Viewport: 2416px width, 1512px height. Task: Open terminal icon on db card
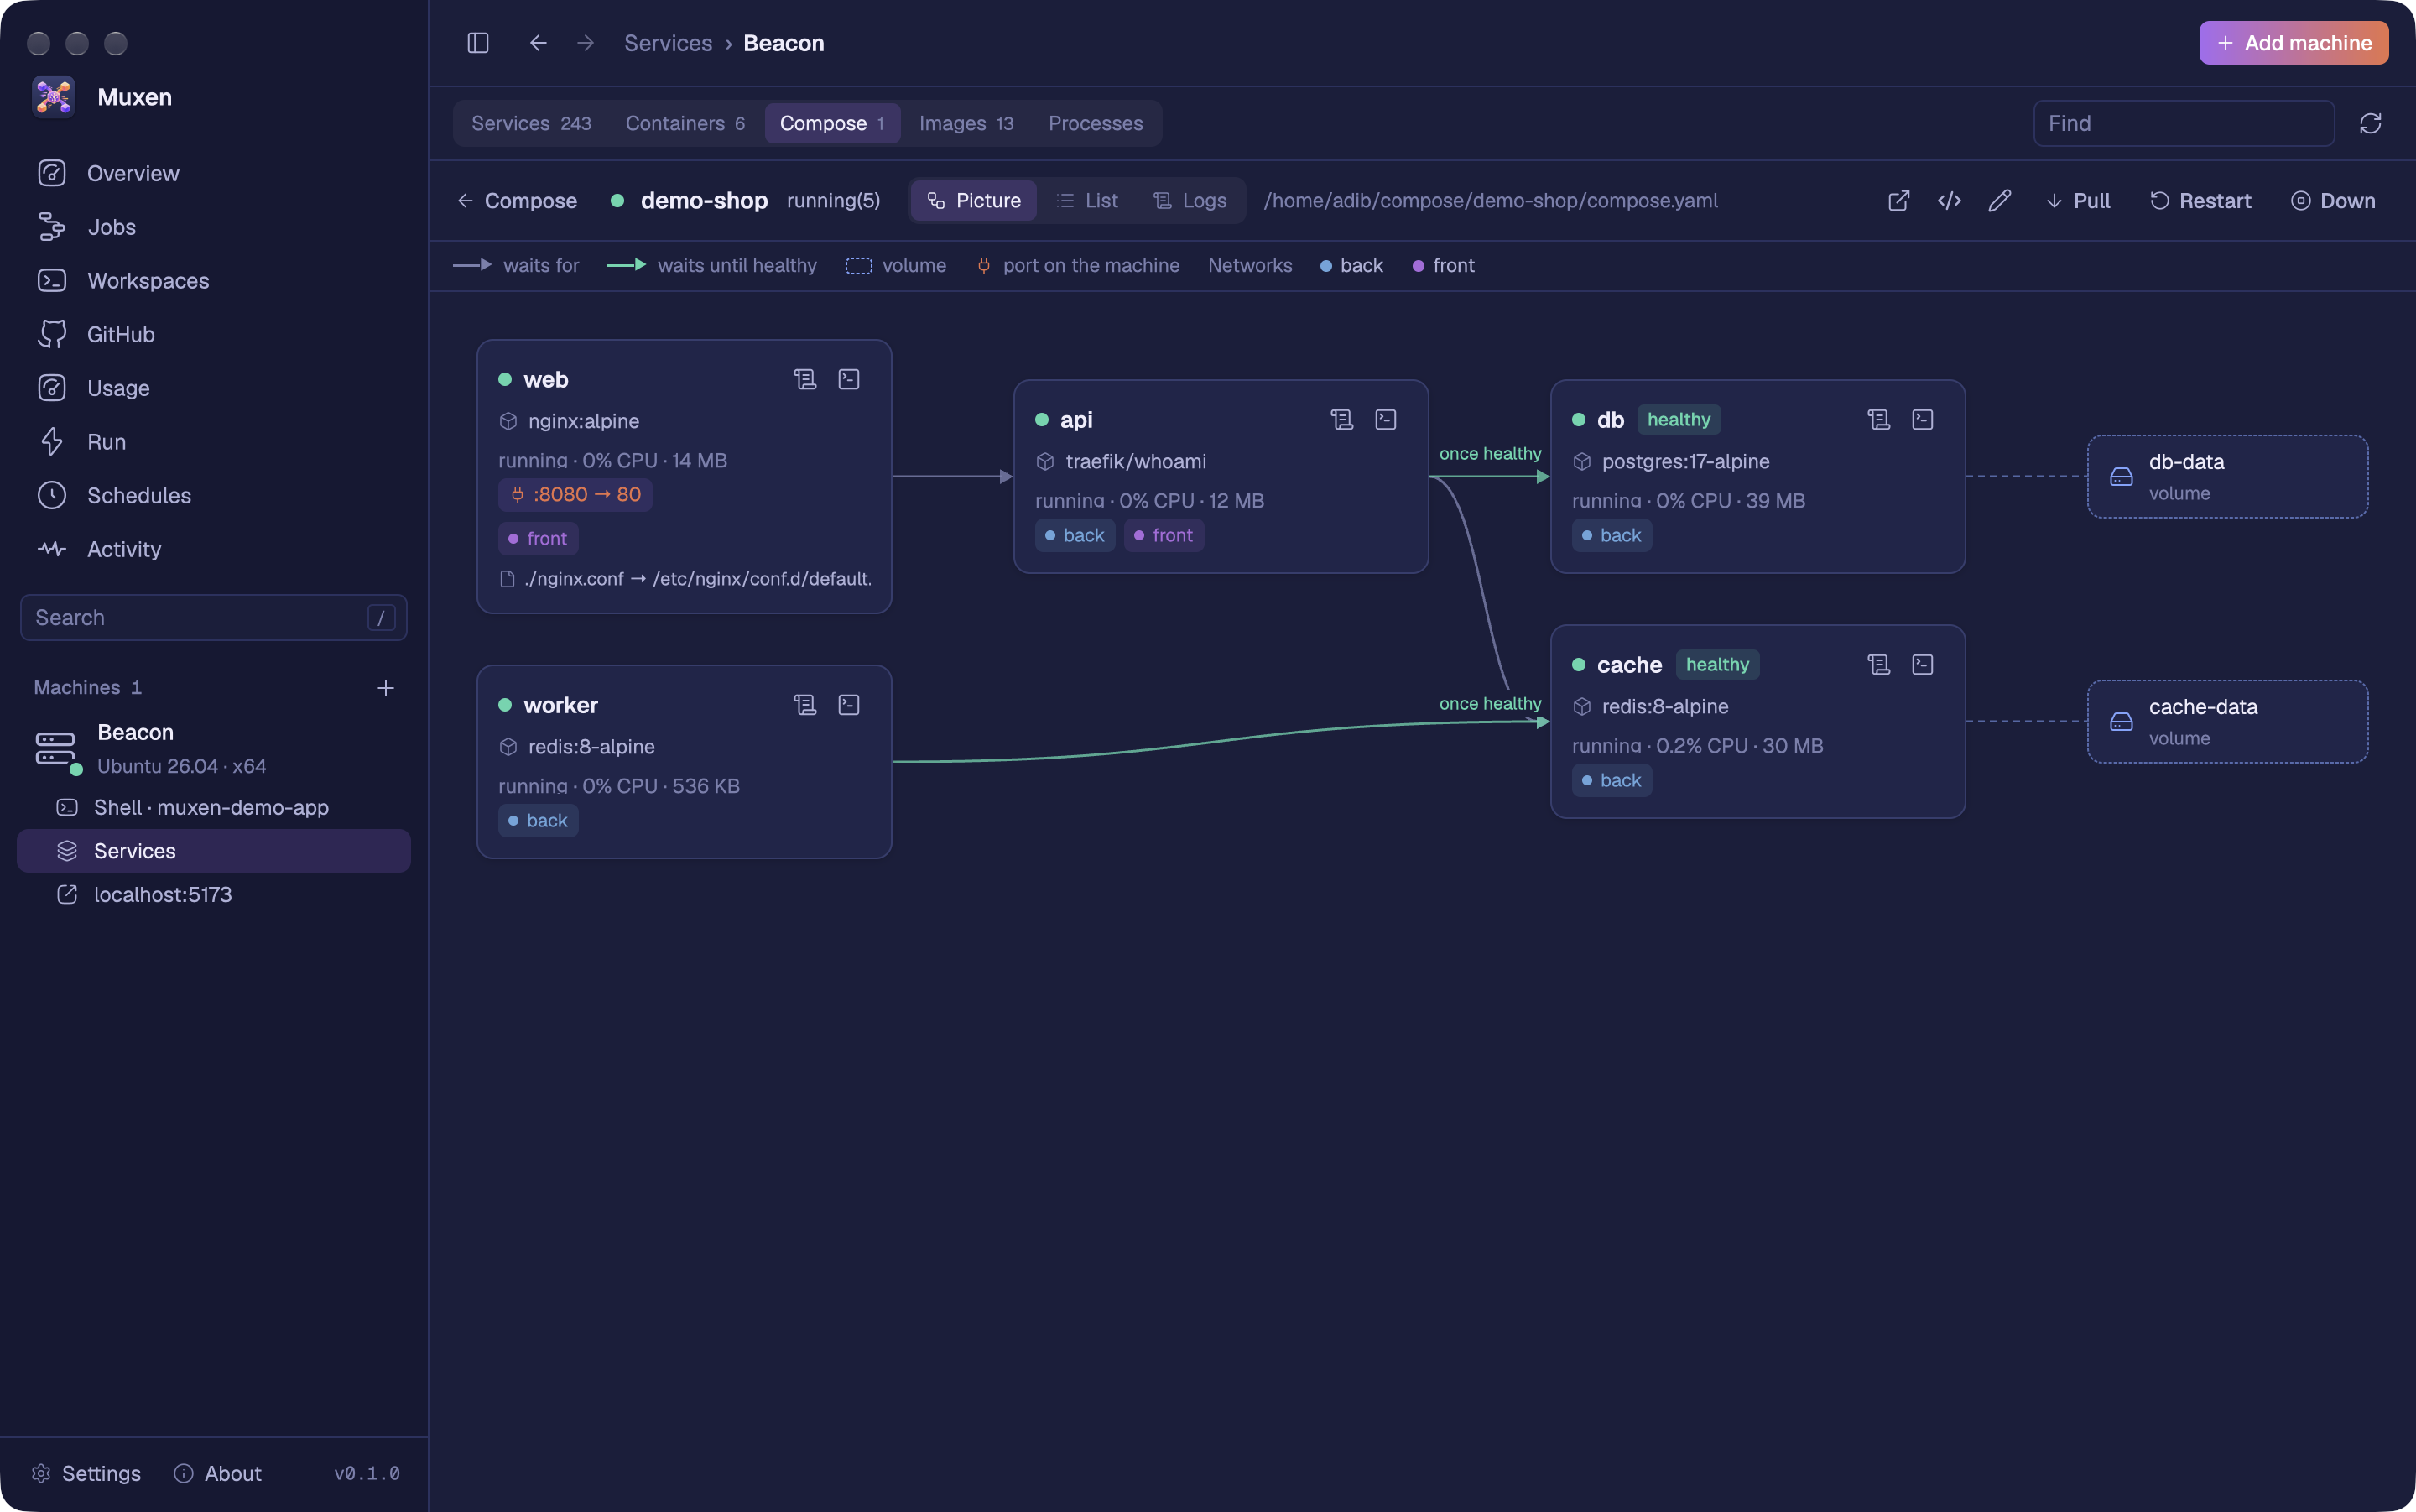click(x=1922, y=419)
